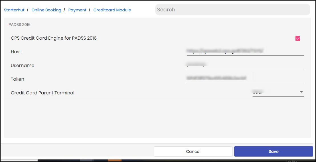Select the Username input field
316x162 pixels.
[245, 65]
